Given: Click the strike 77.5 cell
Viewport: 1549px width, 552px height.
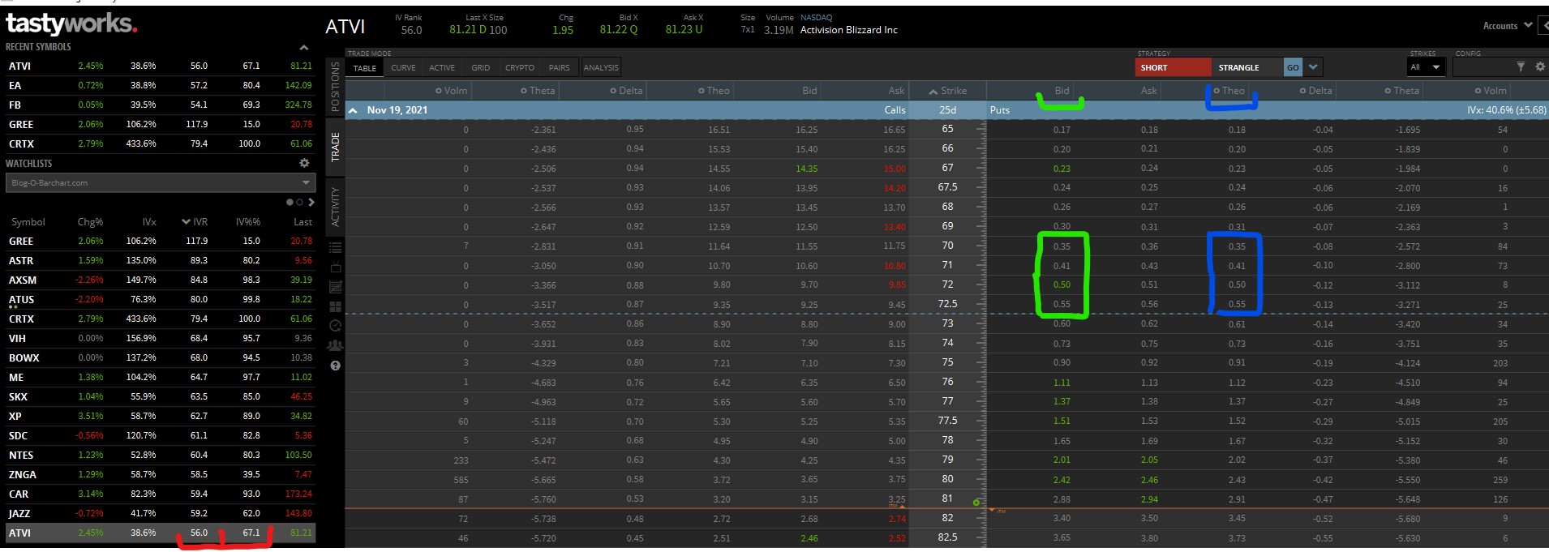Looking at the screenshot, I should pos(947,421).
